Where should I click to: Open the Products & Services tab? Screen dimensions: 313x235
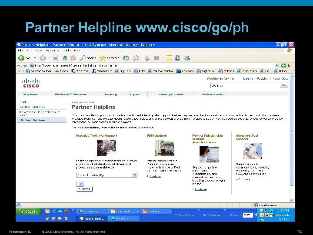[71, 94]
